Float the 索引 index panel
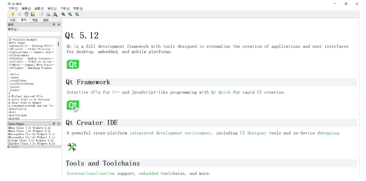The height and width of the screenshot is (181, 366). click(54, 25)
